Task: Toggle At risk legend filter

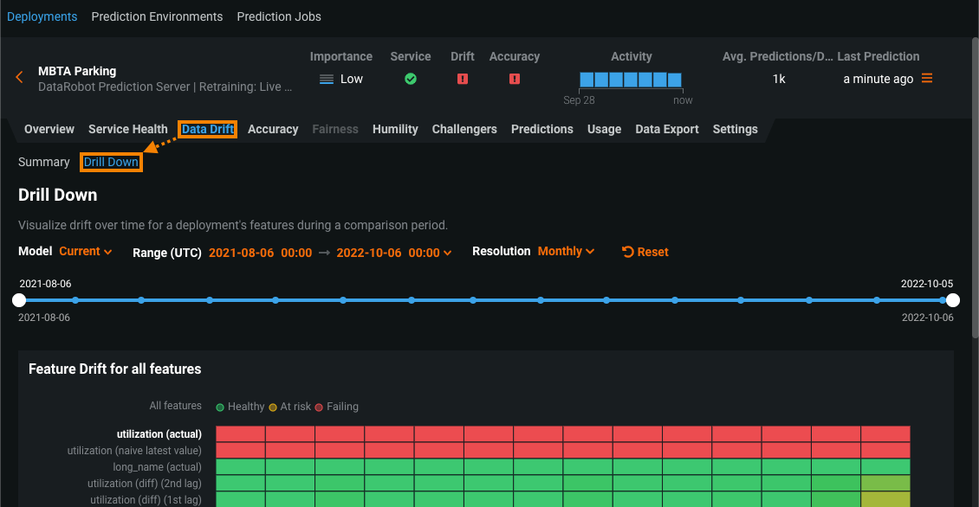Action: point(290,407)
